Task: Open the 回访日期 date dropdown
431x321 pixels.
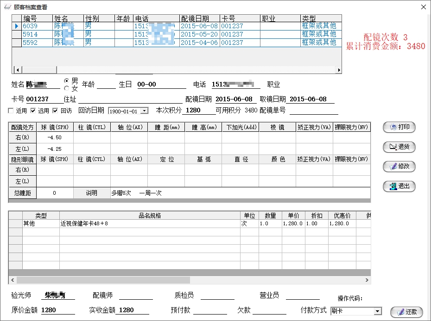Action: 144,111
